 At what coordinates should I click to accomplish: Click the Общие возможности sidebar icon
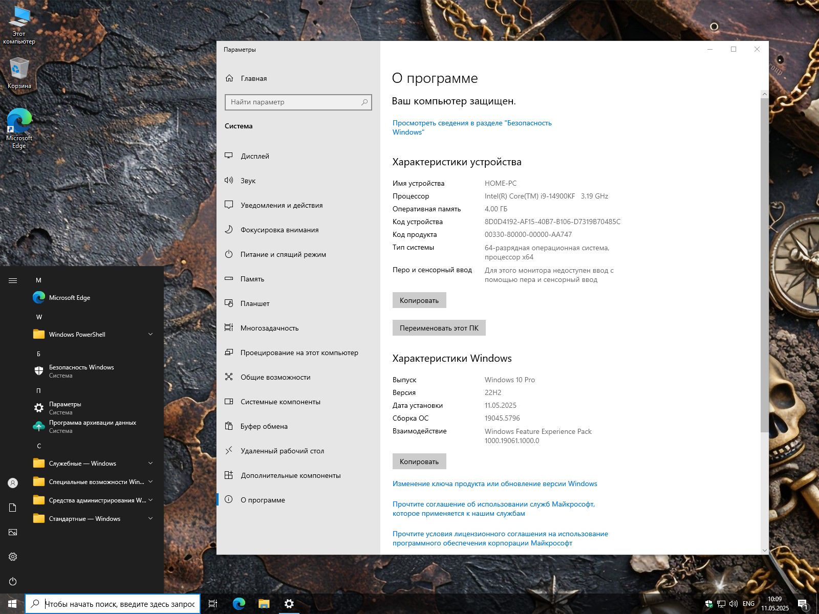tap(229, 377)
